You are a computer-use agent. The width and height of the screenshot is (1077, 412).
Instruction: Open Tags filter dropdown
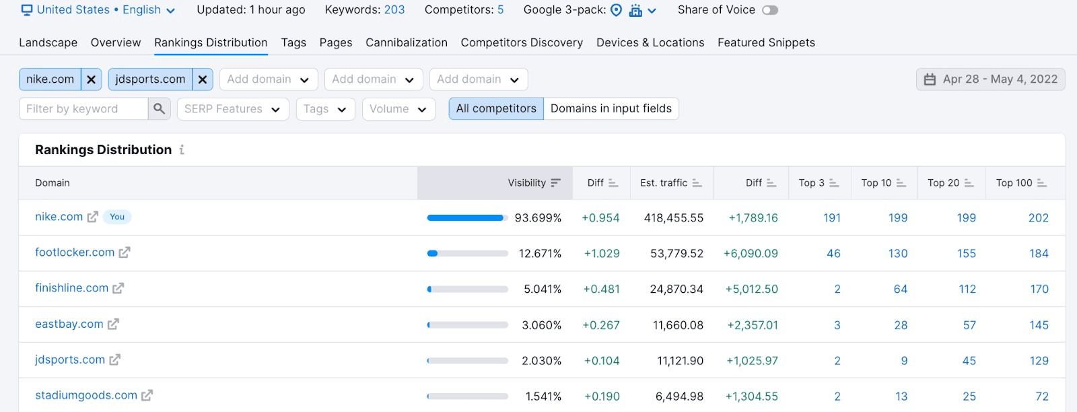click(x=325, y=109)
